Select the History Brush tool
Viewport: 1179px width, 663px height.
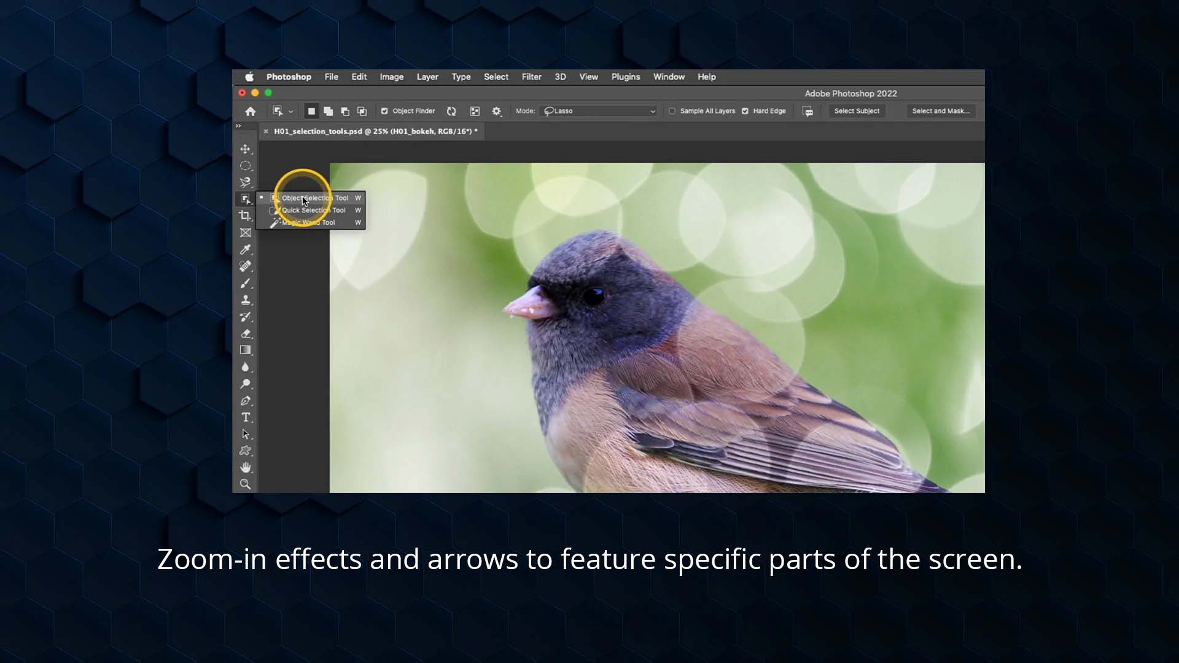click(x=246, y=317)
